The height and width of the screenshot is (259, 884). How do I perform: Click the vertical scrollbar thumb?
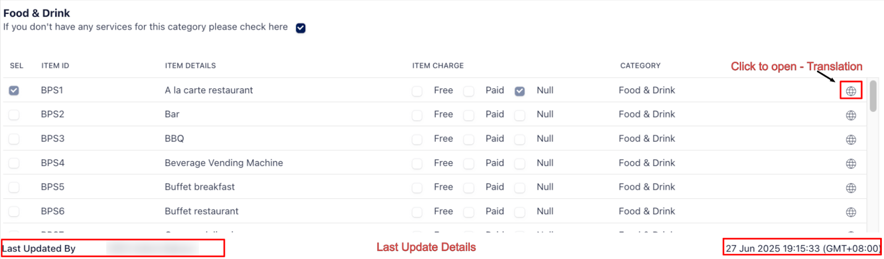[873, 96]
